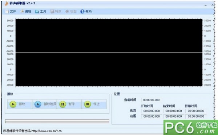218x135 pixels.
Task: Click the 结束时间 column header
Action: click(x=169, y=106)
